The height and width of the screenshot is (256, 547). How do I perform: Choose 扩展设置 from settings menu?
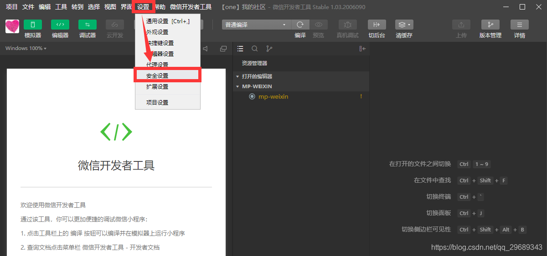click(168, 86)
